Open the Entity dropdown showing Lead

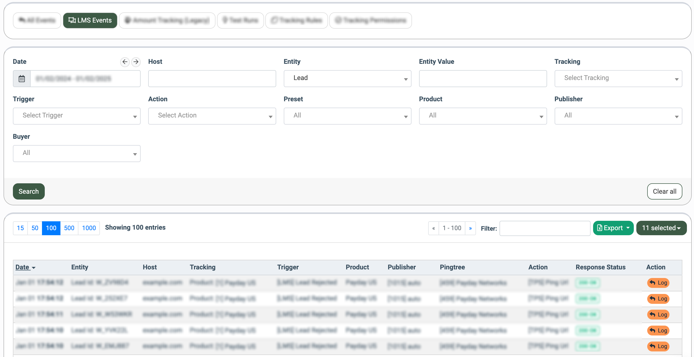coord(347,78)
